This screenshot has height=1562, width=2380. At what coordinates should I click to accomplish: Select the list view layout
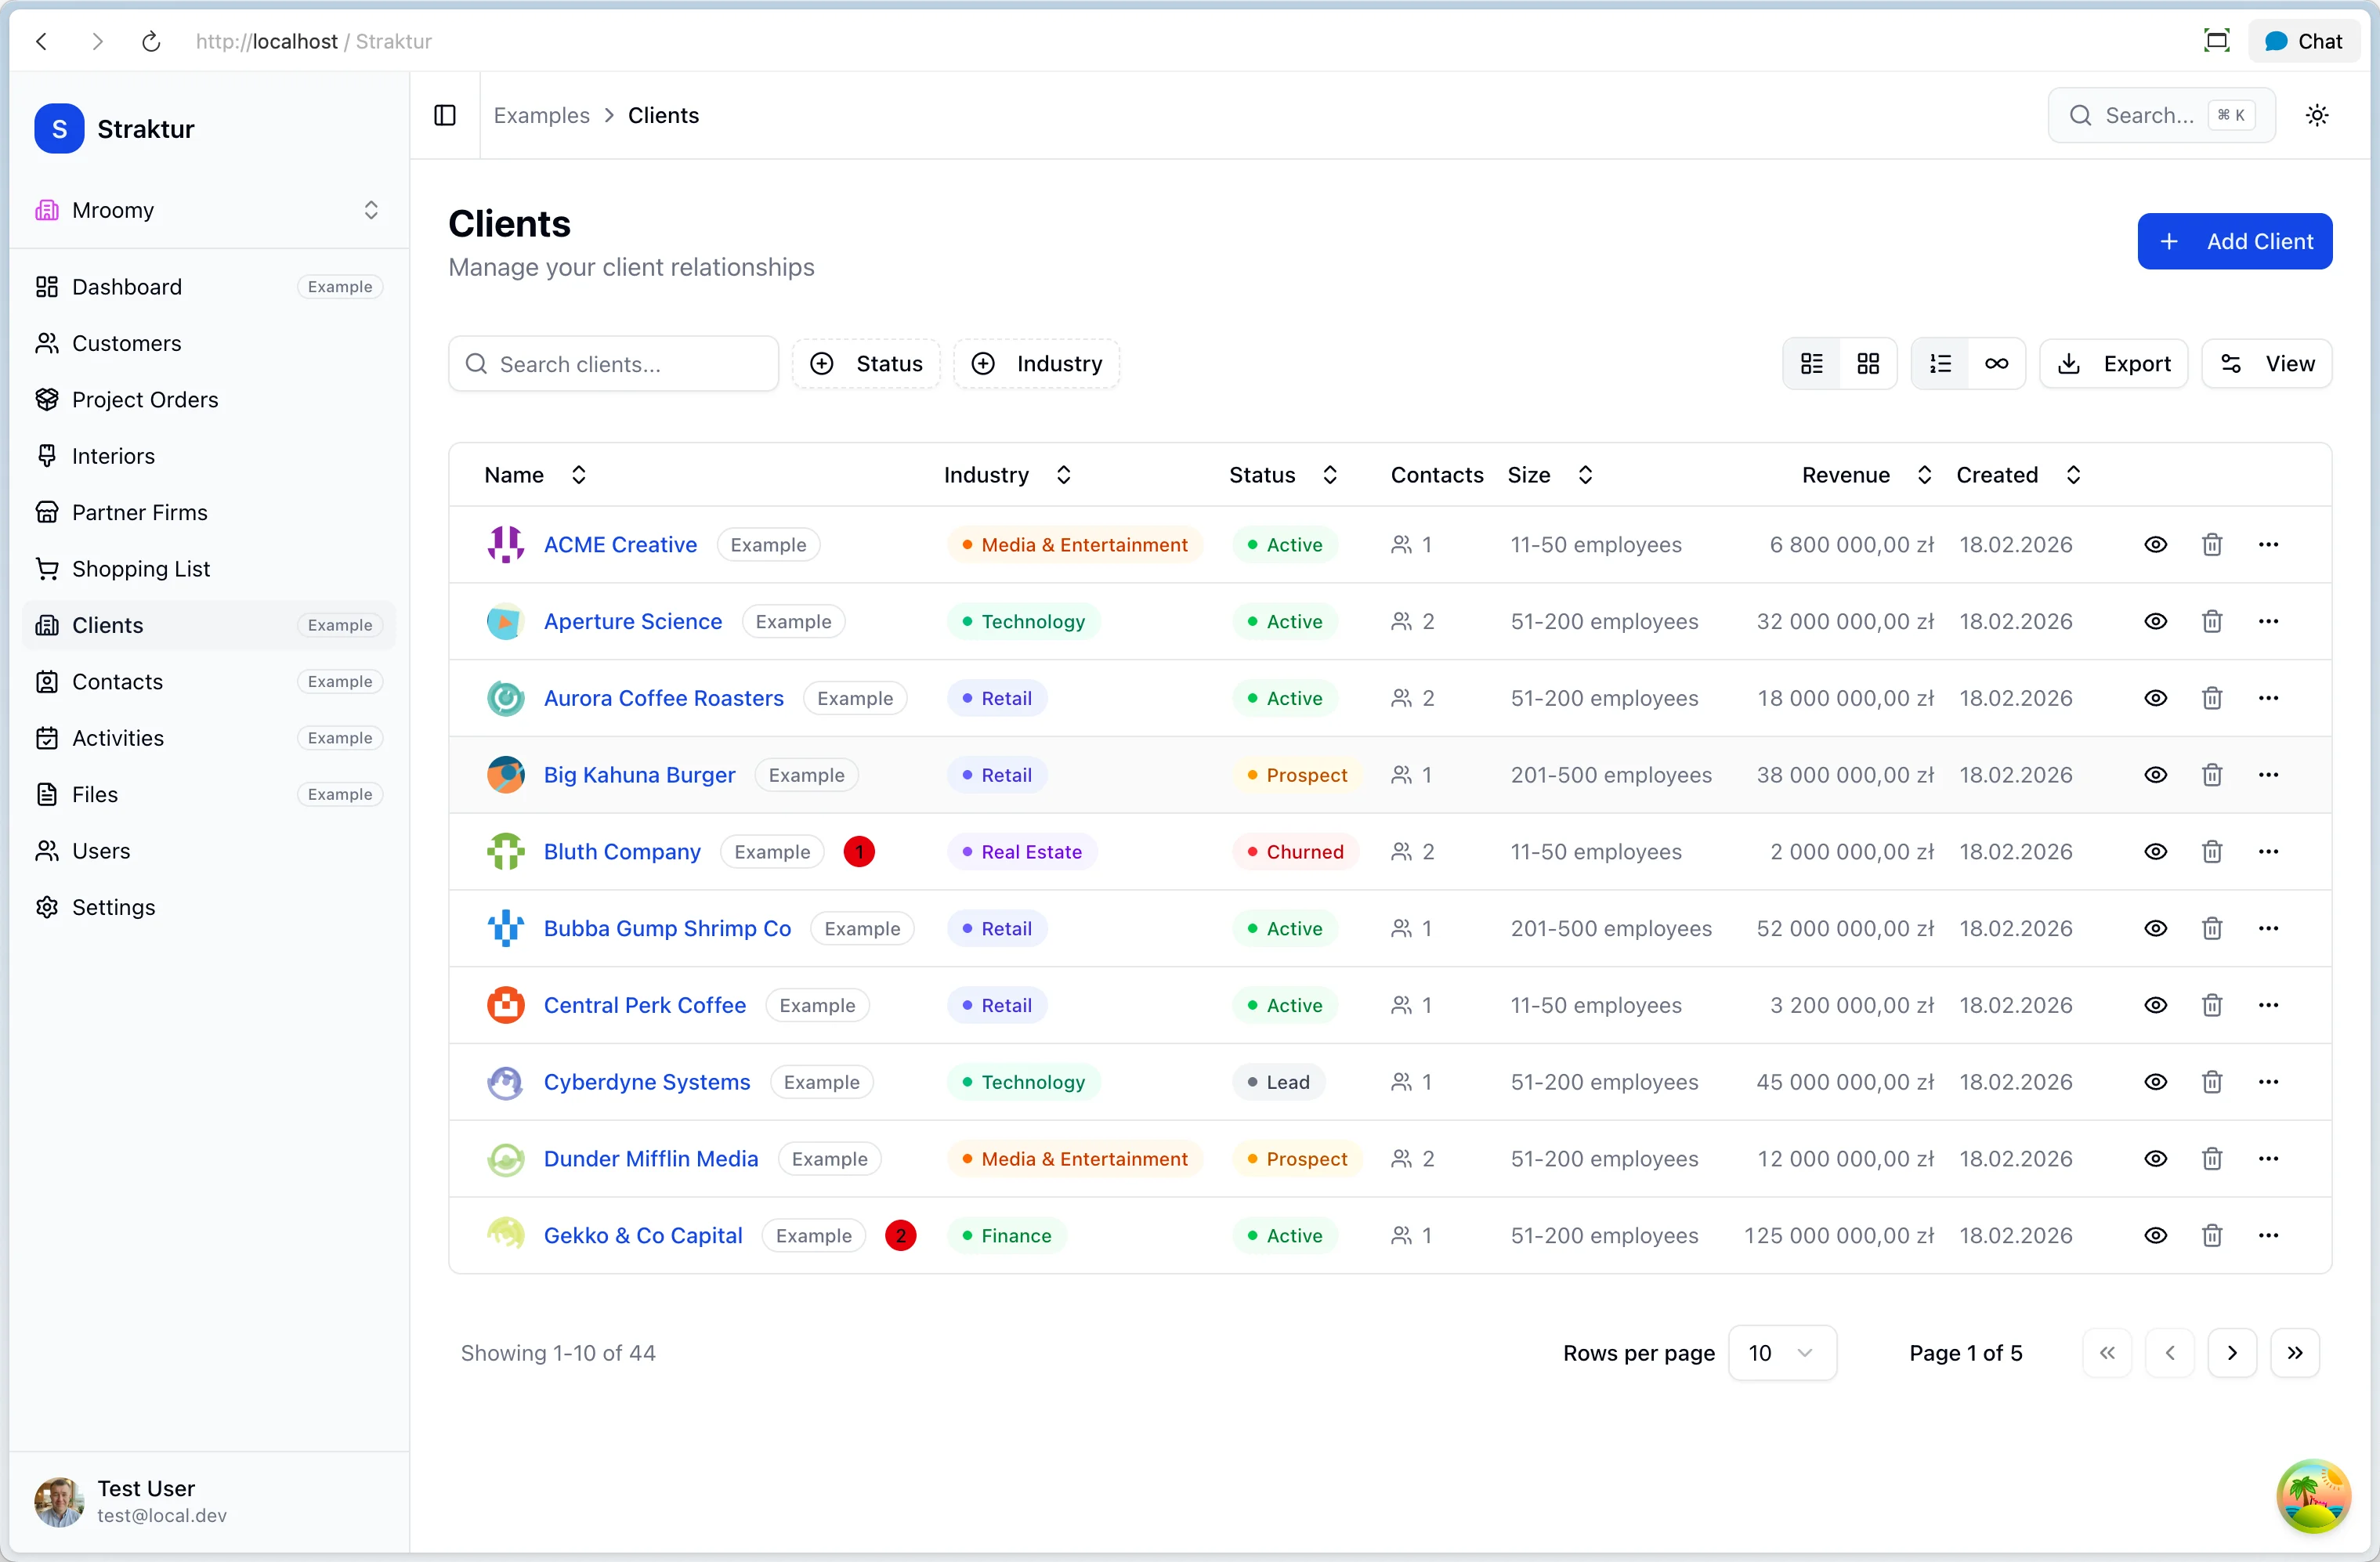tap(1812, 363)
